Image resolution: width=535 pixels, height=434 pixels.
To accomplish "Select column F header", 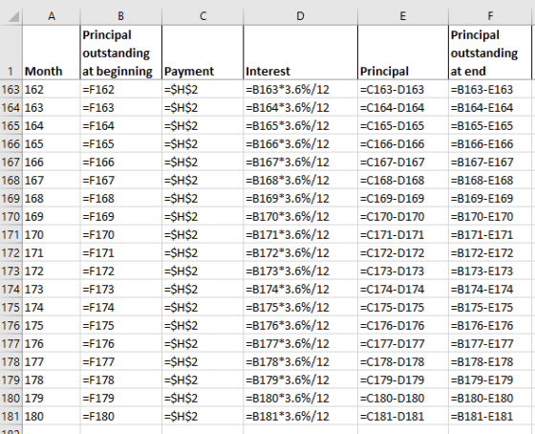I will click(x=490, y=16).
